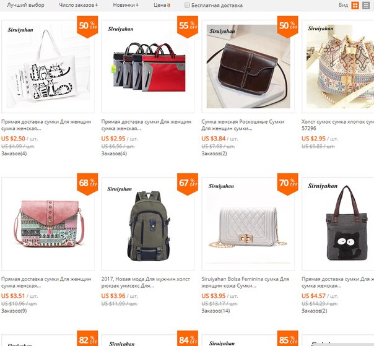Click Заказов(14) under white quilted bag
The image size is (374, 346).
pos(215,311)
